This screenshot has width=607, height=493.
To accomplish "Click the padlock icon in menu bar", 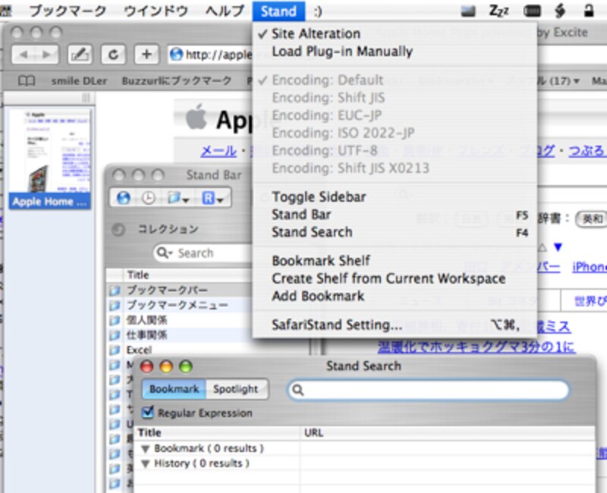I will pyautogui.click(x=588, y=11).
